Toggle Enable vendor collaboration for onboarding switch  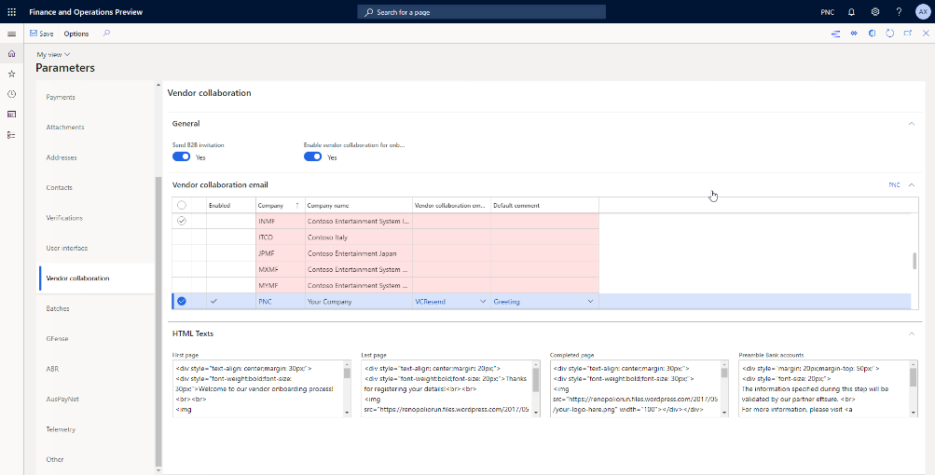(x=312, y=156)
